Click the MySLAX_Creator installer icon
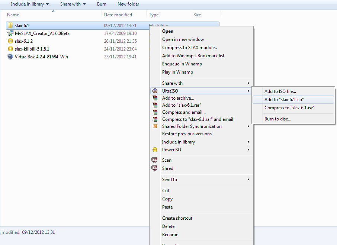337x245 pixels. [10, 33]
